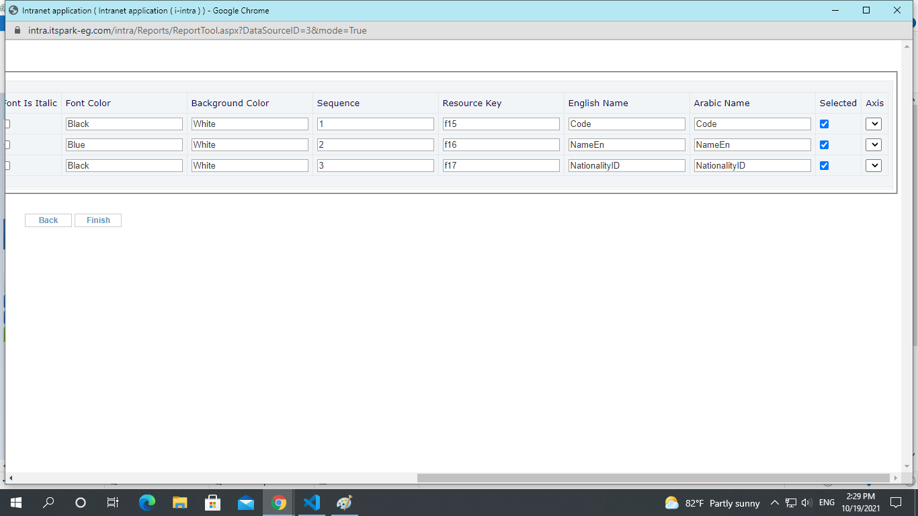The width and height of the screenshot is (918, 516).
Task: Edit Font Color field in f15 row
Action: click(124, 124)
